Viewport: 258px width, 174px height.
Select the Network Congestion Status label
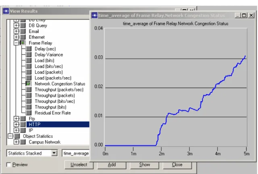pos(60,84)
